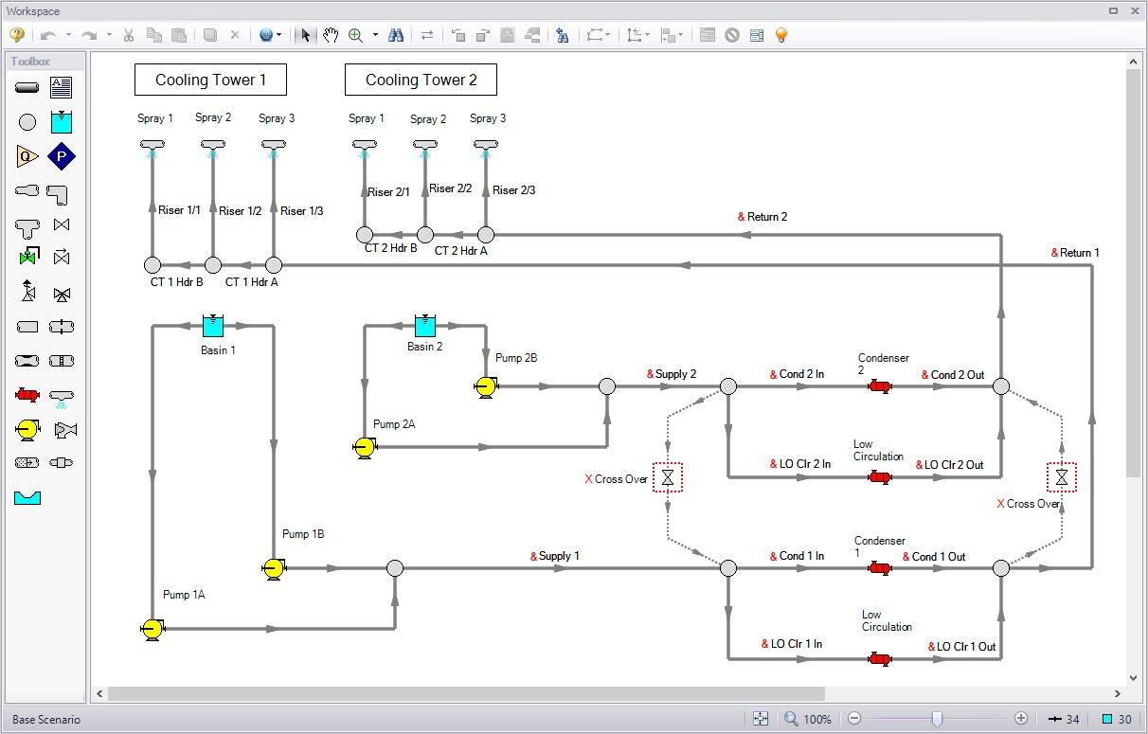The image size is (1148, 734).
Task: Choose the Area Change junction tool
Action: coord(27,190)
